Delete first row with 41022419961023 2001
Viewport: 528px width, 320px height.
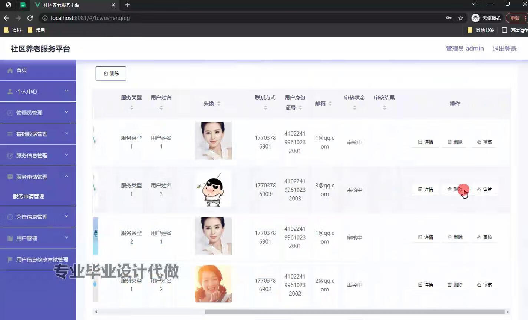(x=455, y=142)
